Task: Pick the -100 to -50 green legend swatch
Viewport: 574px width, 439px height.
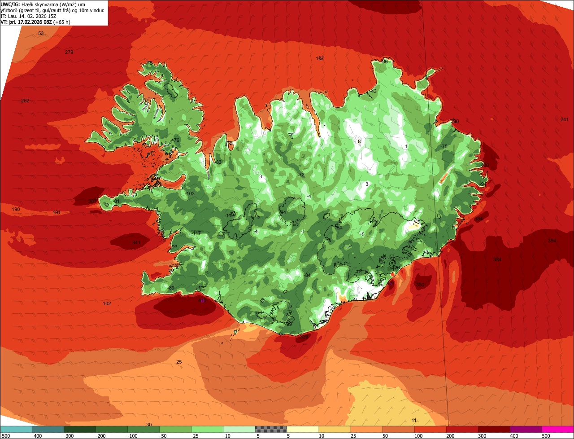Action: [x=143, y=429]
